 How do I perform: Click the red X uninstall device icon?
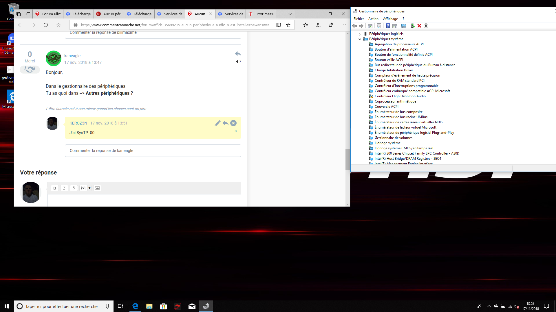tap(419, 26)
